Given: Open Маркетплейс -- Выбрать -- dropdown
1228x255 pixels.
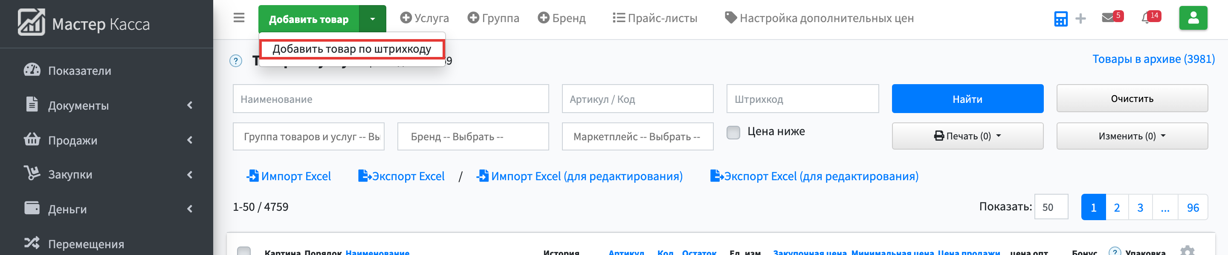Looking at the screenshot, I should 638,136.
